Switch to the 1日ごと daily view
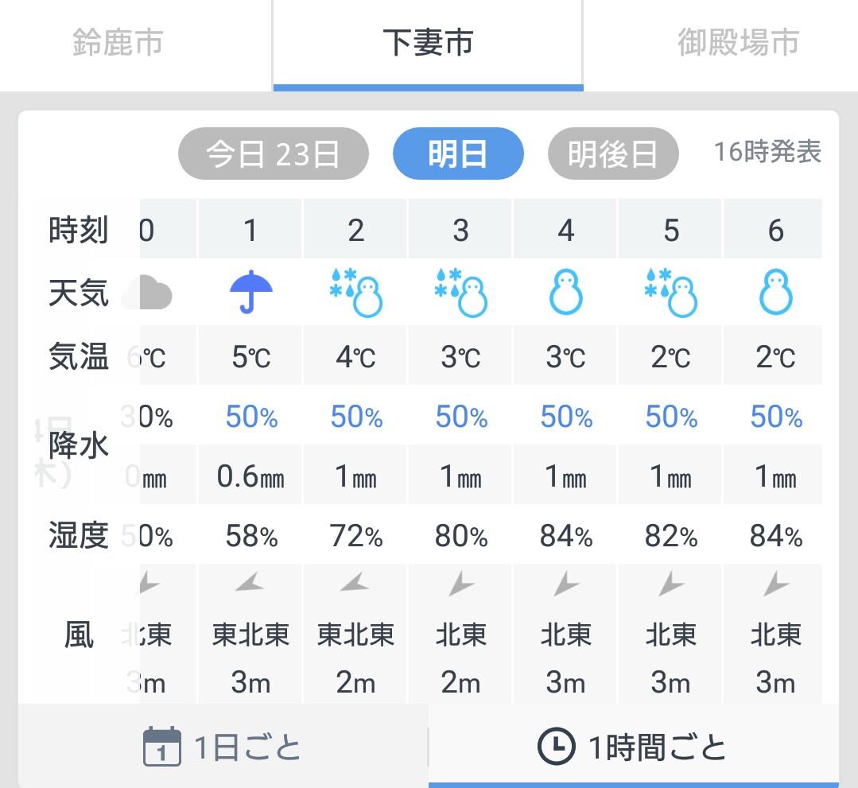 [x=223, y=747]
